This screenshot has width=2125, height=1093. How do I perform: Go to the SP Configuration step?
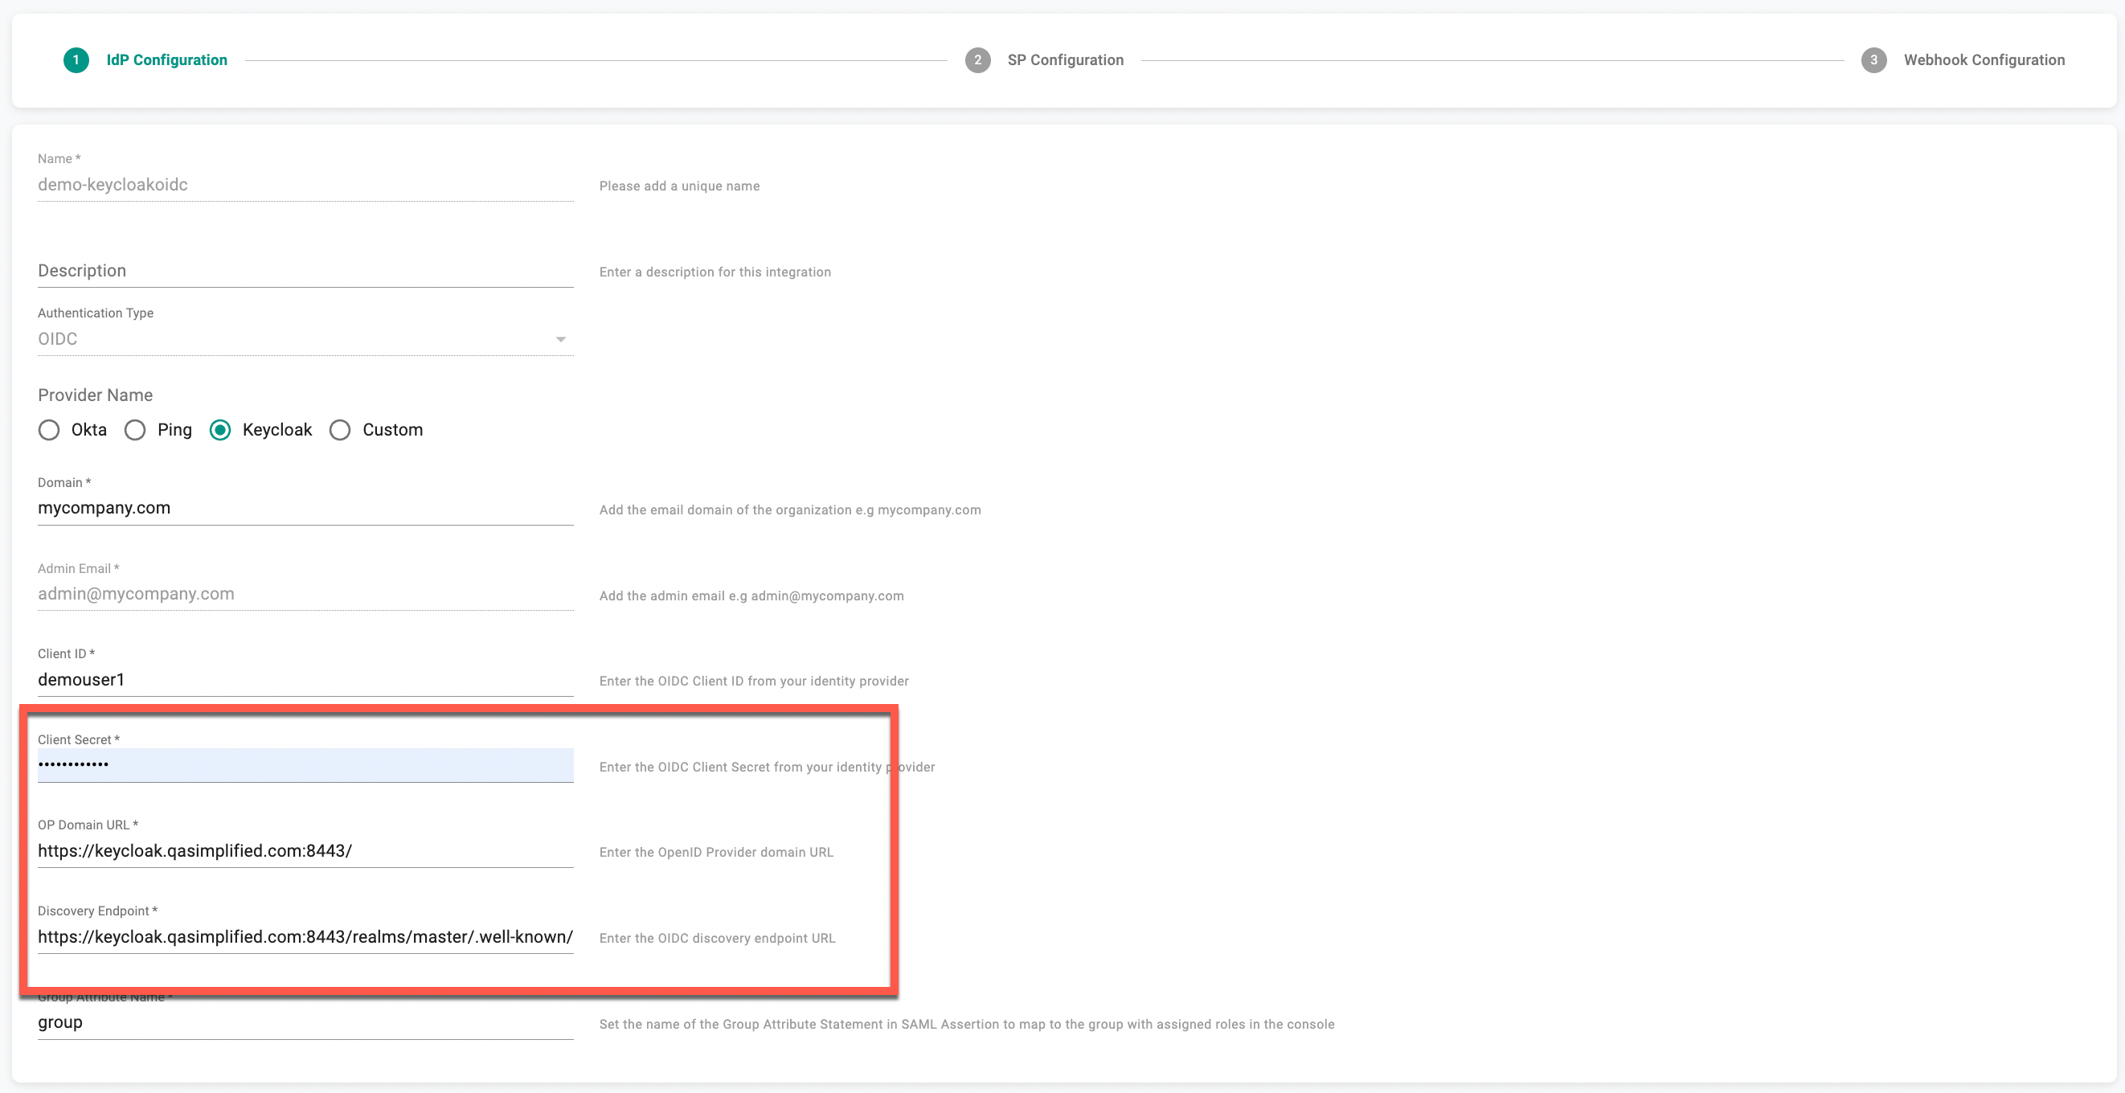1065,60
